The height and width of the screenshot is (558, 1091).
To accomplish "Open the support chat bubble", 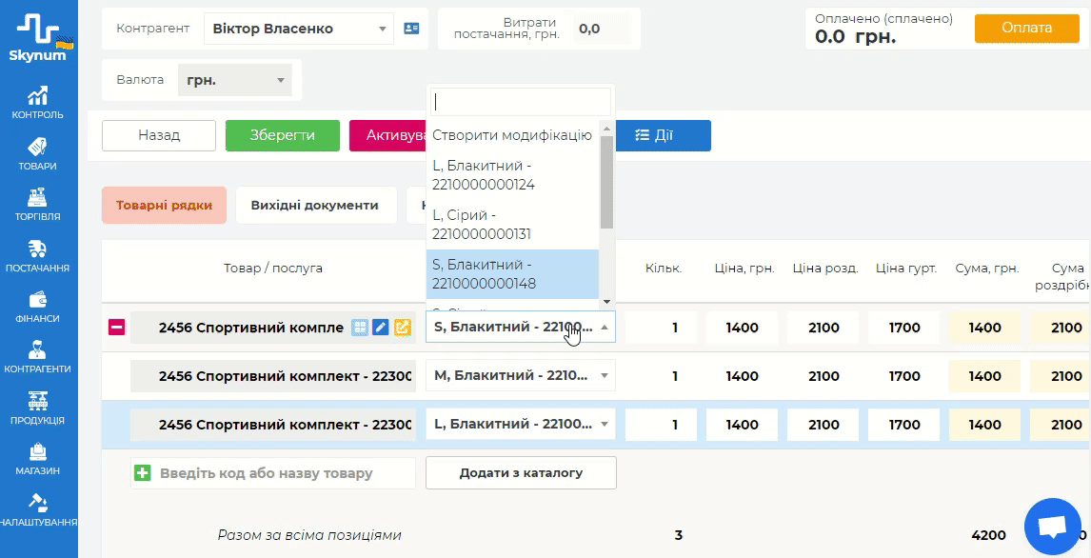I will tap(1051, 527).
